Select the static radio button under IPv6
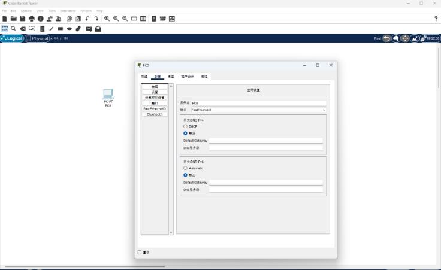This screenshot has height=270, width=441. (185, 175)
